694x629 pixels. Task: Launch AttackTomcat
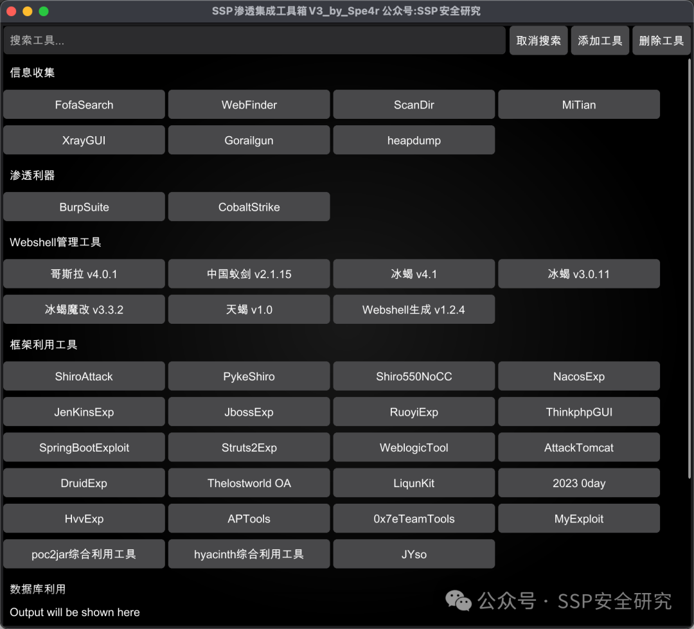(579, 447)
